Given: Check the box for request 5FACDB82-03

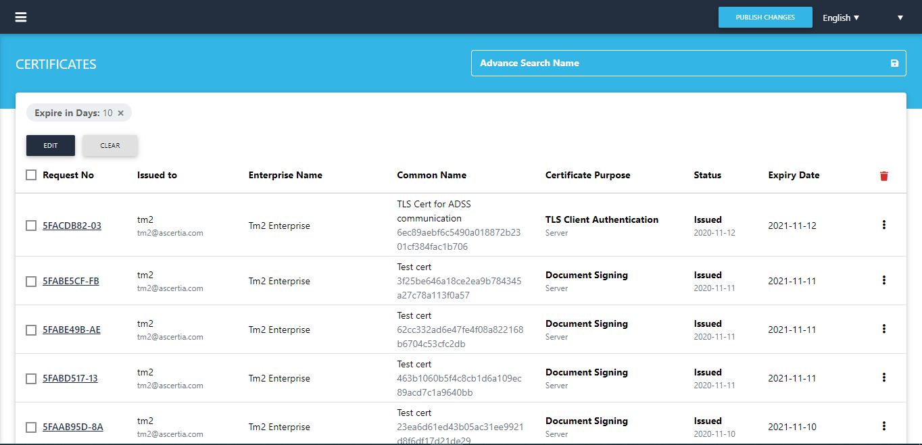Looking at the screenshot, I should 31,226.
